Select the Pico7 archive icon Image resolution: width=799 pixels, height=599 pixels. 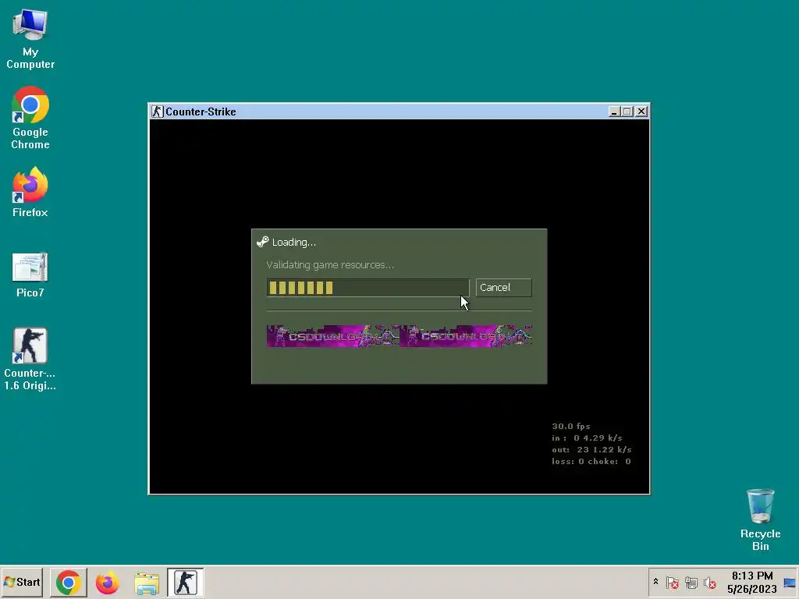pyautogui.click(x=30, y=275)
